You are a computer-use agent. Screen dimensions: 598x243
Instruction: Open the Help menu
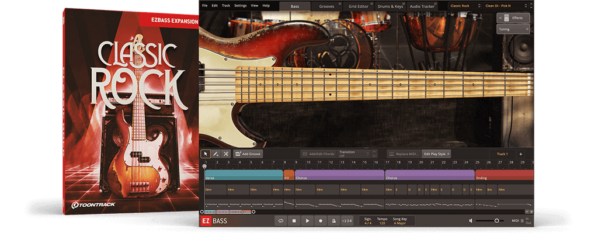tap(266, 6)
